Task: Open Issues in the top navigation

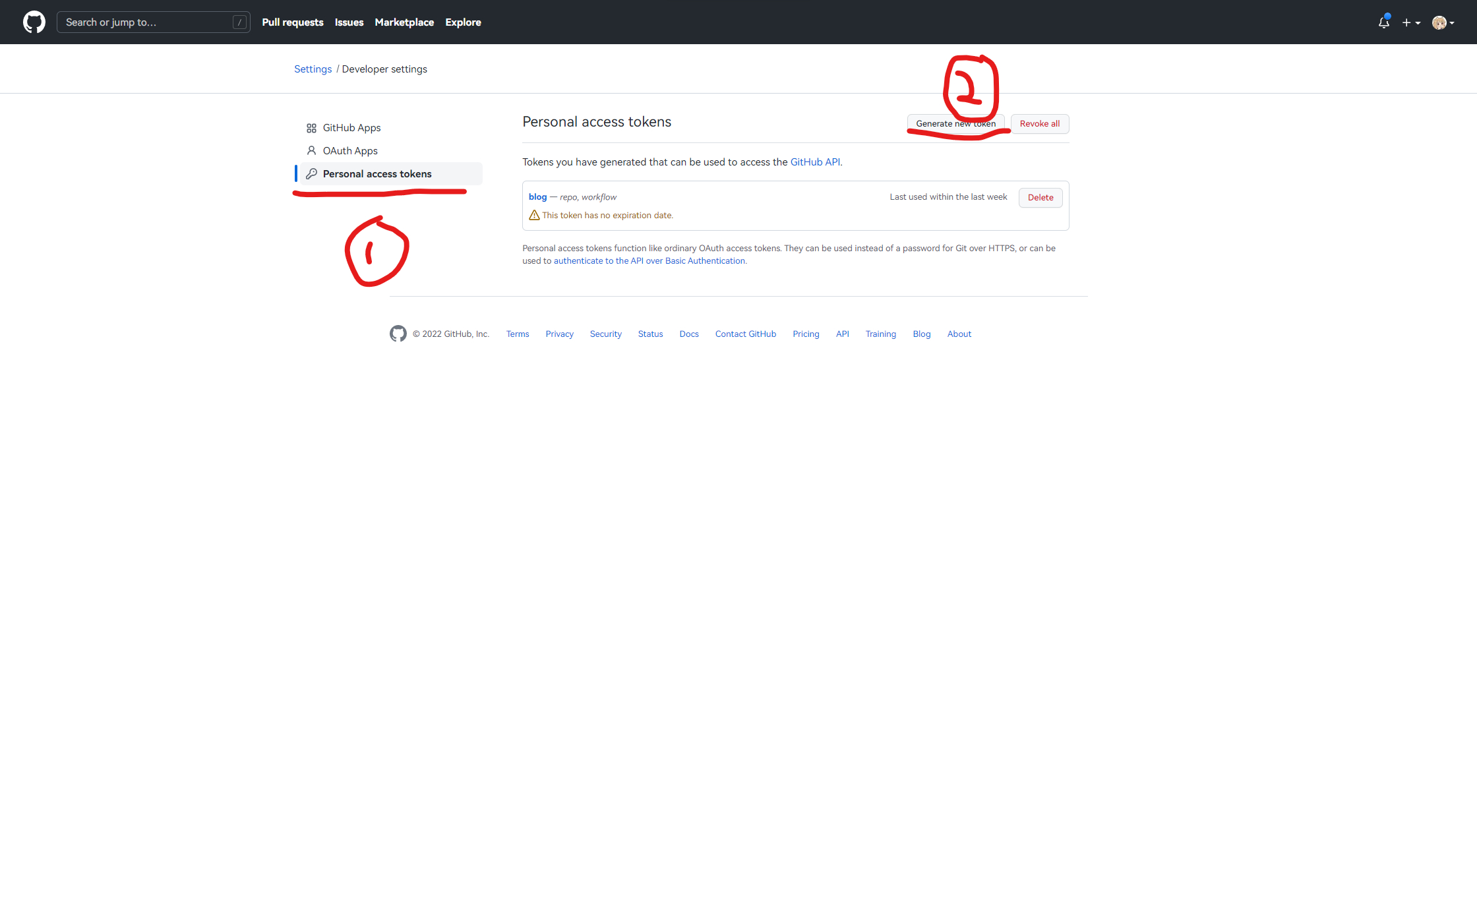Action: [349, 22]
